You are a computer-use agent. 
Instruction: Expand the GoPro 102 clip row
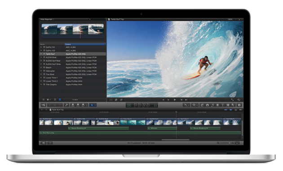[x=41, y=51]
